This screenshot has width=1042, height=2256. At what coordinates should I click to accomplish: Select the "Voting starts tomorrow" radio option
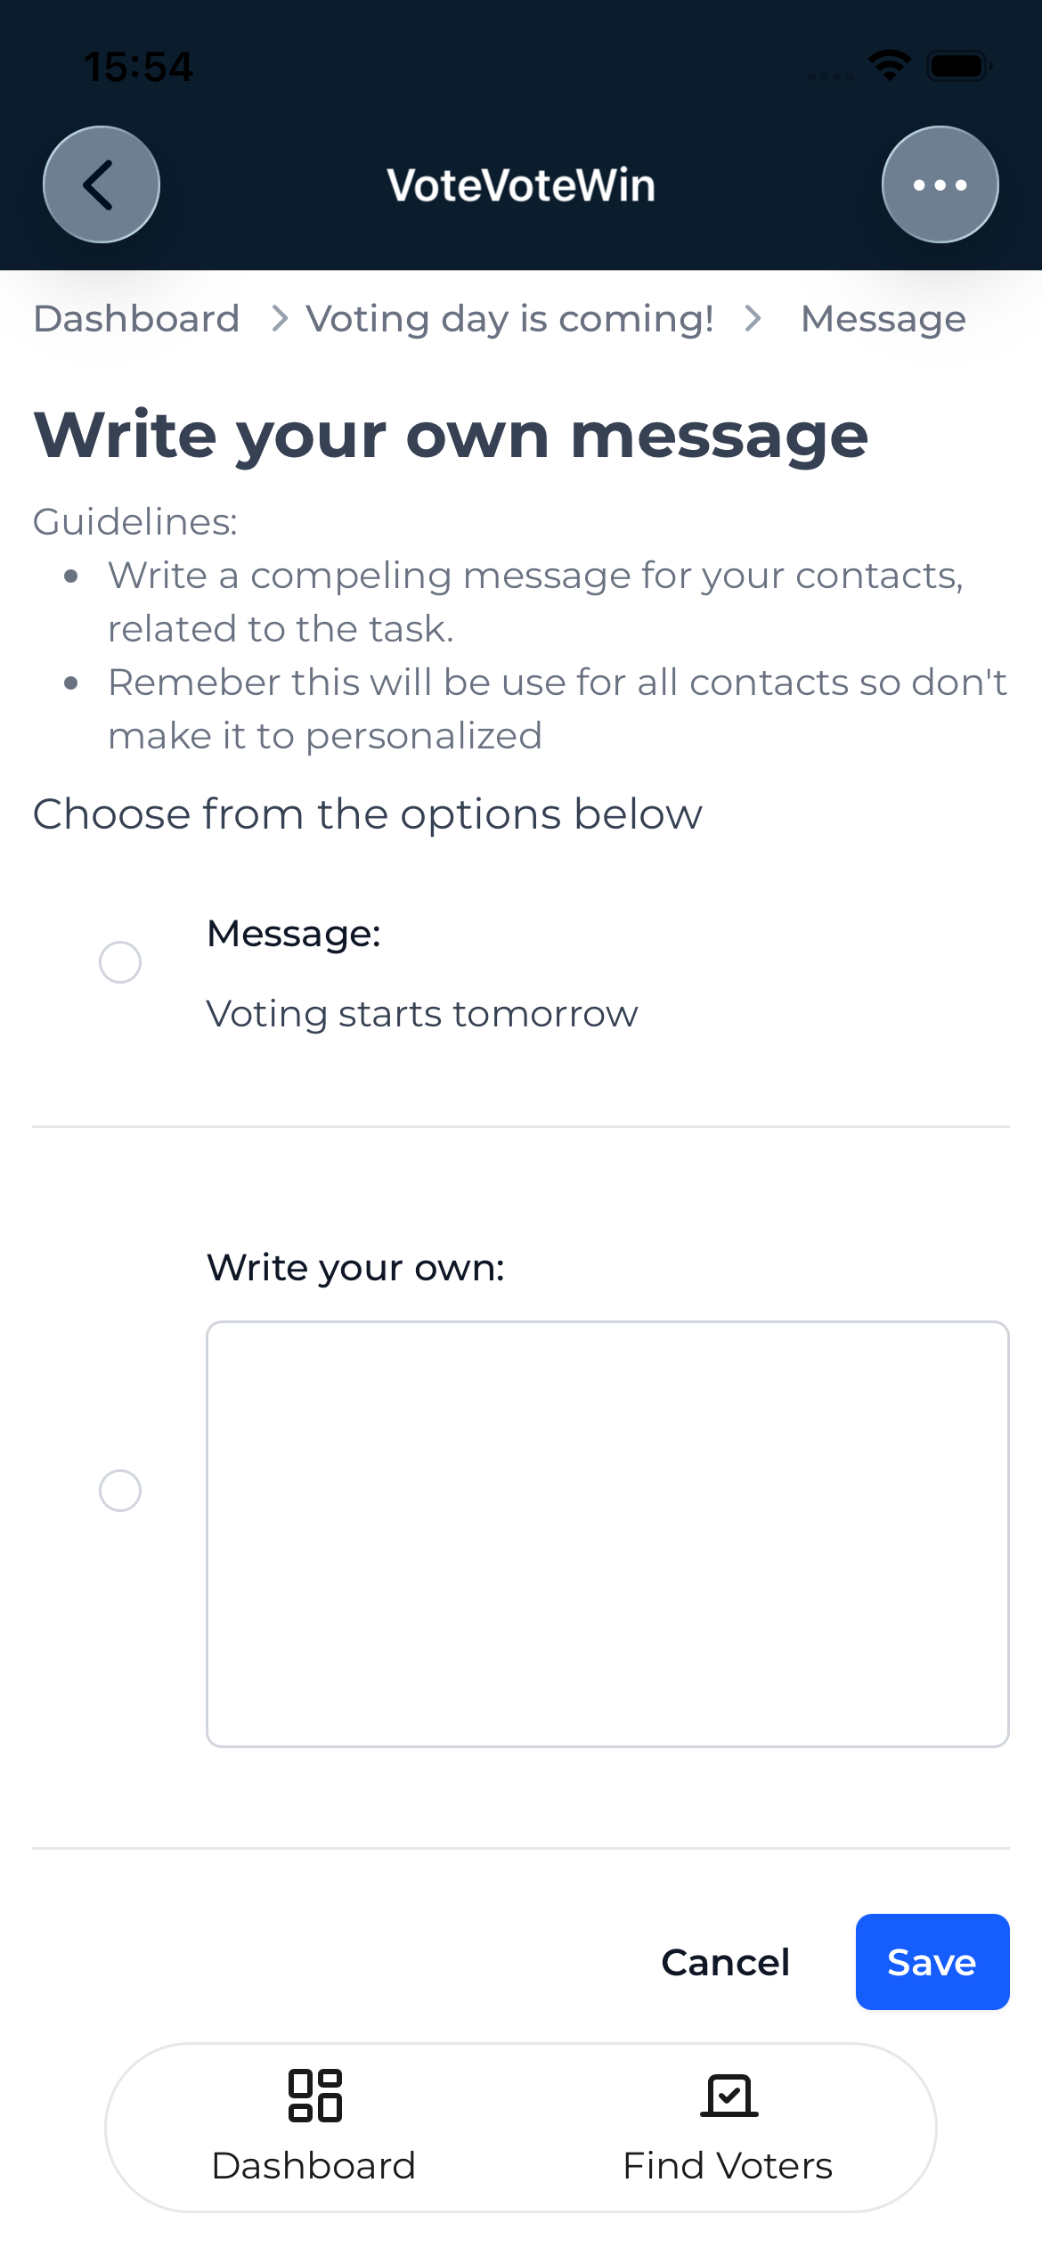[120, 962]
